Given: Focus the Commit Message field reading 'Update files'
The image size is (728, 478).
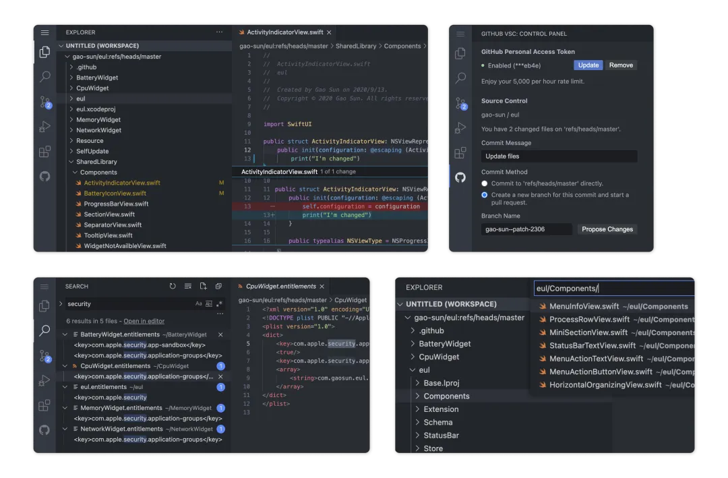Looking at the screenshot, I should pos(559,156).
